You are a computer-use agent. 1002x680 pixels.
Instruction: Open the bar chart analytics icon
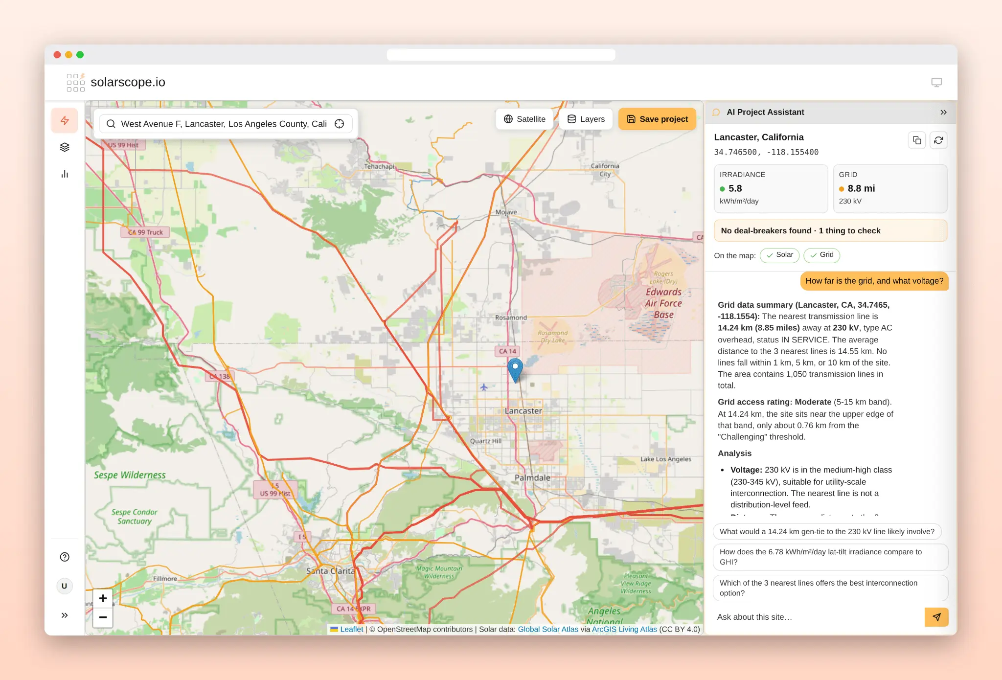pyautogui.click(x=65, y=174)
